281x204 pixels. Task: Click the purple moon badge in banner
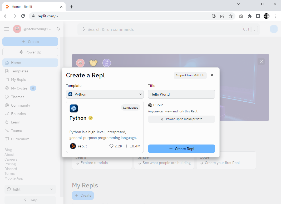point(107,63)
